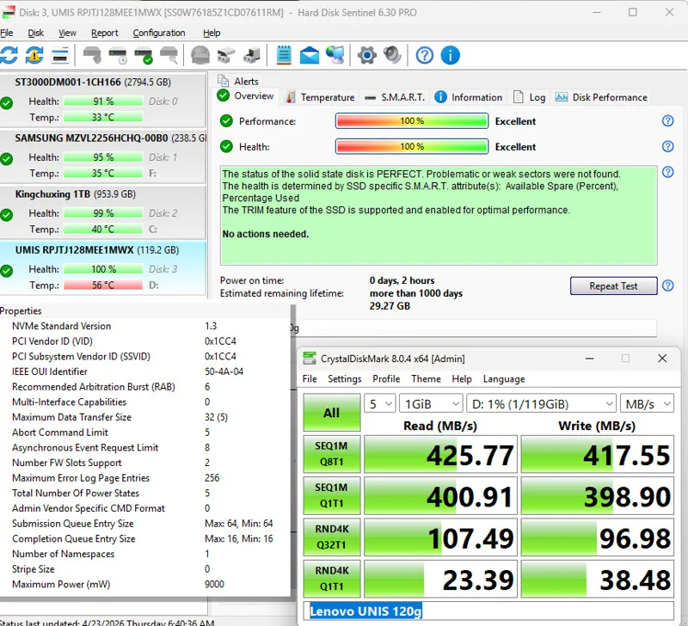
Task: Open the Disk menu
Action: [x=35, y=33]
